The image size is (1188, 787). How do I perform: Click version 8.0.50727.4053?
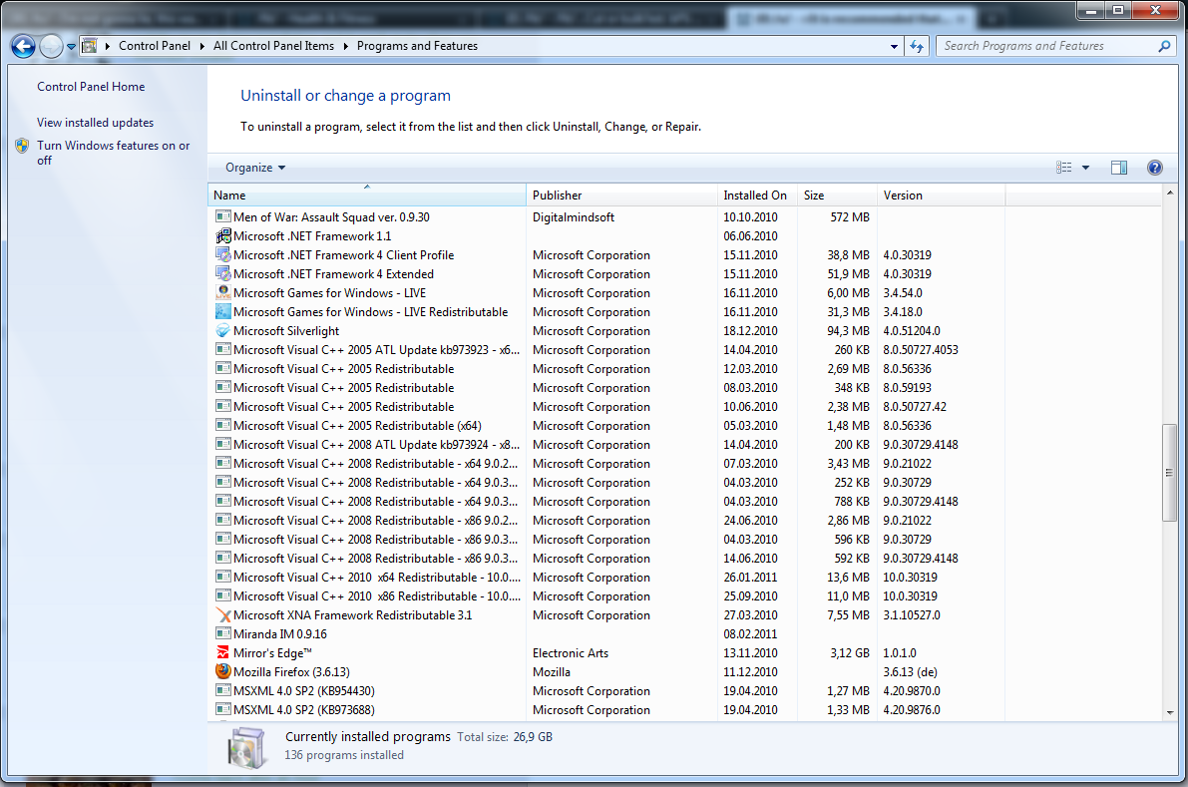[921, 350]
